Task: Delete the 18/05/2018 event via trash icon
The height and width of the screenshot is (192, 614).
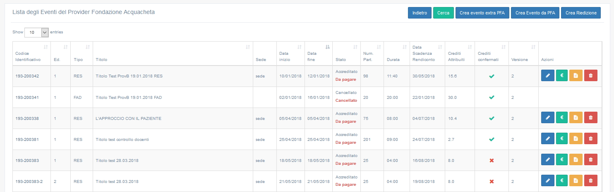Action: point(591,160)
